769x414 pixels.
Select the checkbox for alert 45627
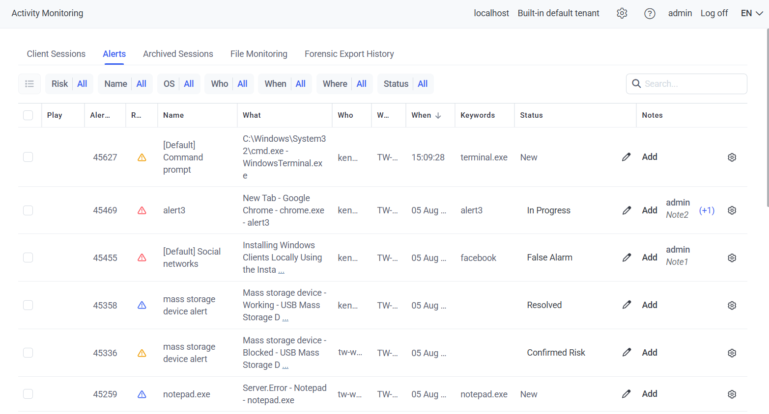point(28,157)
